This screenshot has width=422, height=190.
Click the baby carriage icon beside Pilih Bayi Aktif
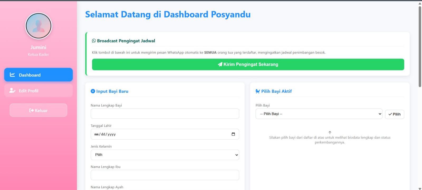[x=258, y=91]
